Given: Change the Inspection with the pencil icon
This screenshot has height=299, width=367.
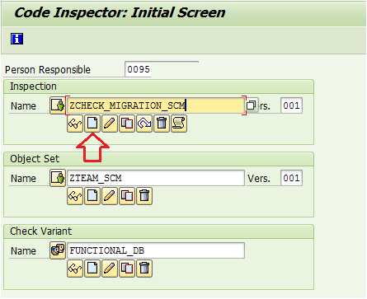Looking at the screenshot, I should (x=110, y=124).
